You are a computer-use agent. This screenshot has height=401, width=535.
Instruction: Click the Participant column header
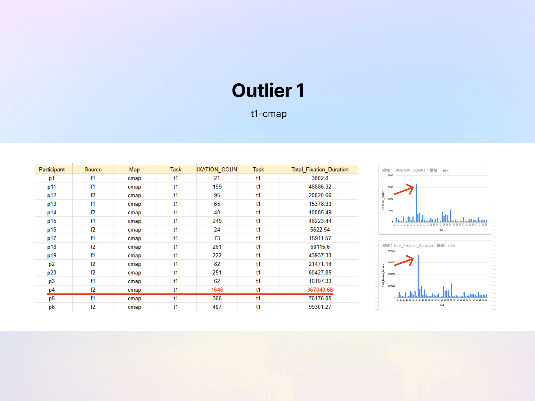(52, 169)
